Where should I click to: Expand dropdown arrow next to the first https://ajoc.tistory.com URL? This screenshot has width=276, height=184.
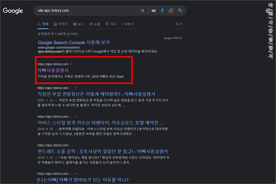click(x=71, y=64)
